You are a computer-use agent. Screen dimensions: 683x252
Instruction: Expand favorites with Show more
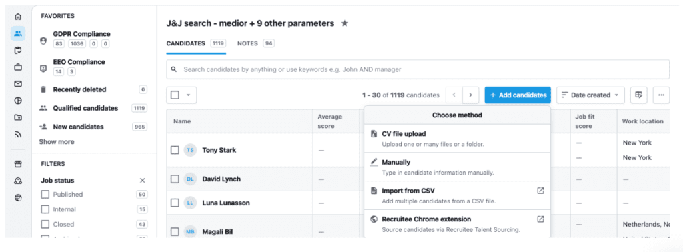pyautogui.click(x=57, y=141)
